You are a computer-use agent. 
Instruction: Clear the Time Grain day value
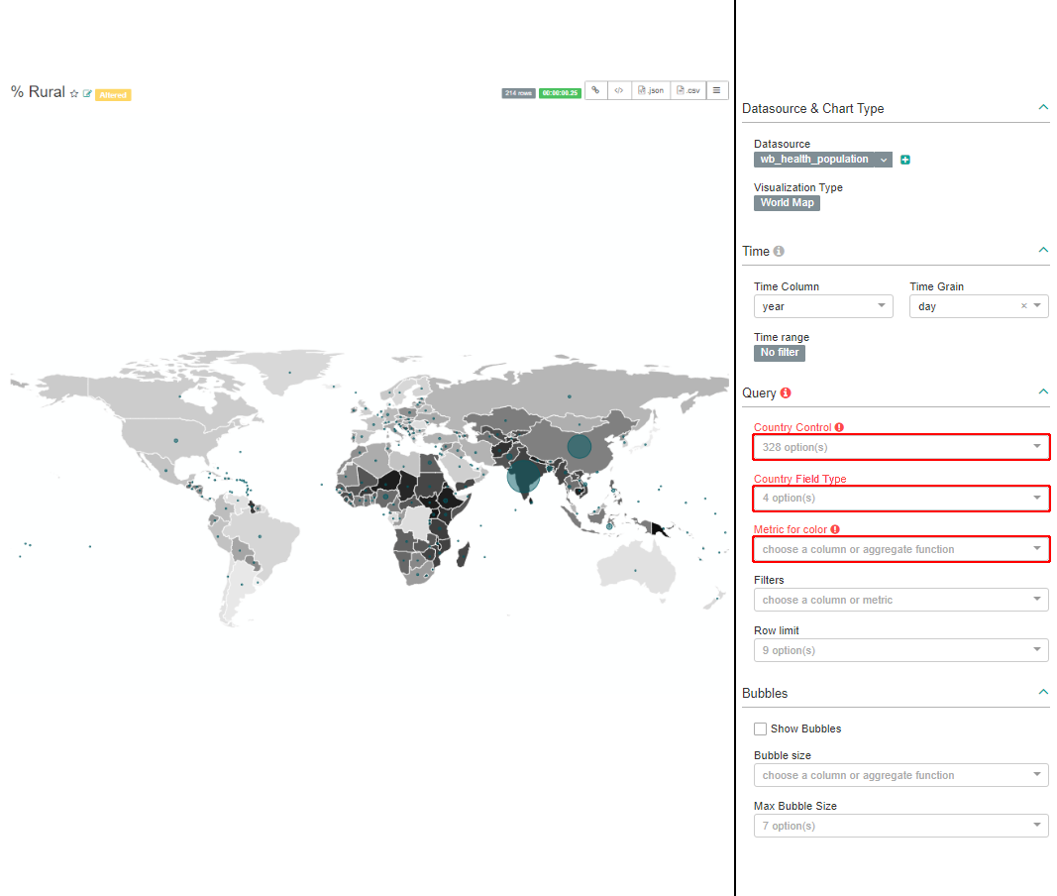coord(1023,306)
